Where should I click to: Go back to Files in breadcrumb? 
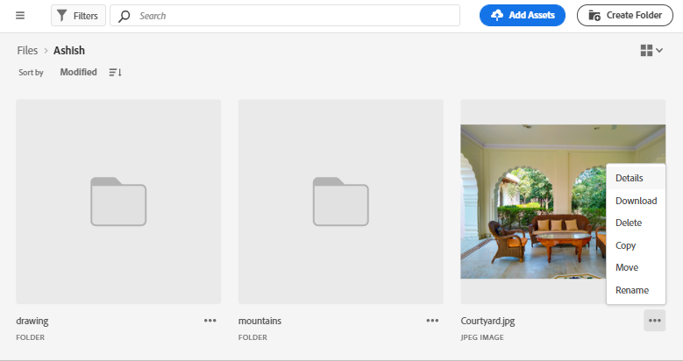pos(27,51)
